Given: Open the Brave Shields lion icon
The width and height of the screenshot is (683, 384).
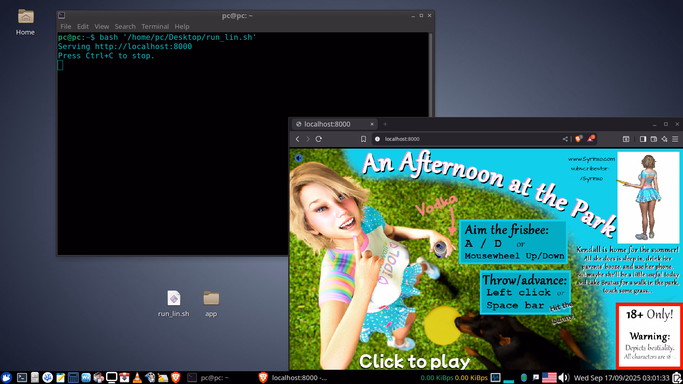Looking at the screenshot, I should pos(578,139).
